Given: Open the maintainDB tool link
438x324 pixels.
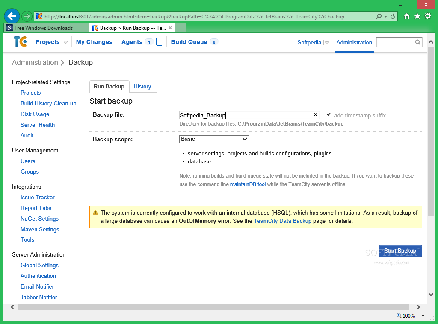Looking at the screenshot, I should pyautogui.click(x=248, y=184).
